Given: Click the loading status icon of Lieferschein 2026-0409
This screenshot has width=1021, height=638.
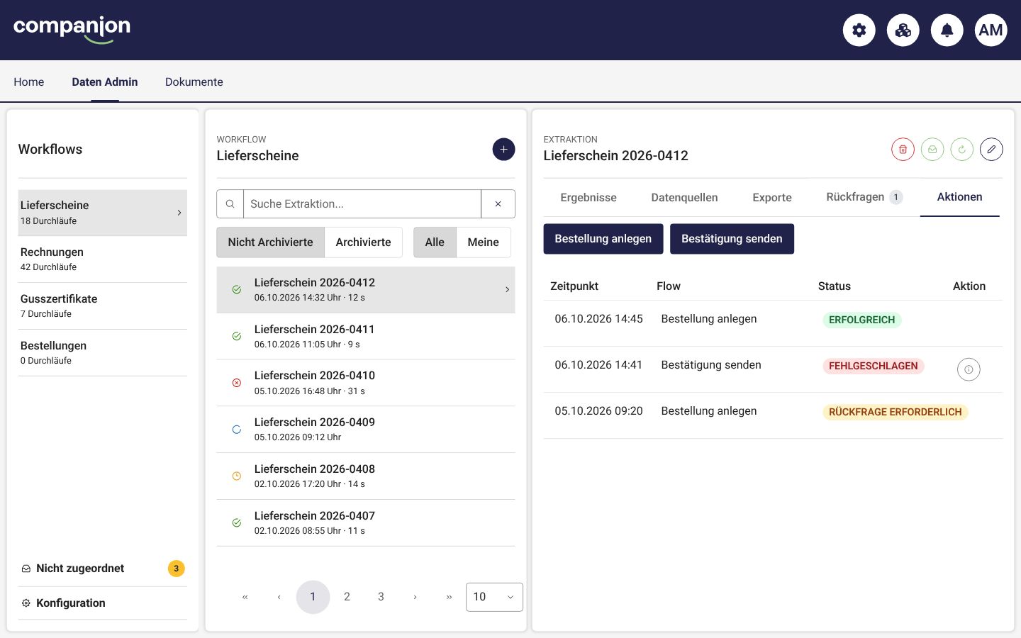Looking at the screenshot, I should click(237, 430).
